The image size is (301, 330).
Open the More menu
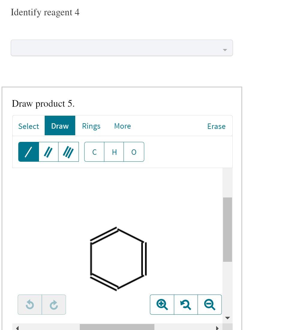pyautogui.click(x=122, y=126)
